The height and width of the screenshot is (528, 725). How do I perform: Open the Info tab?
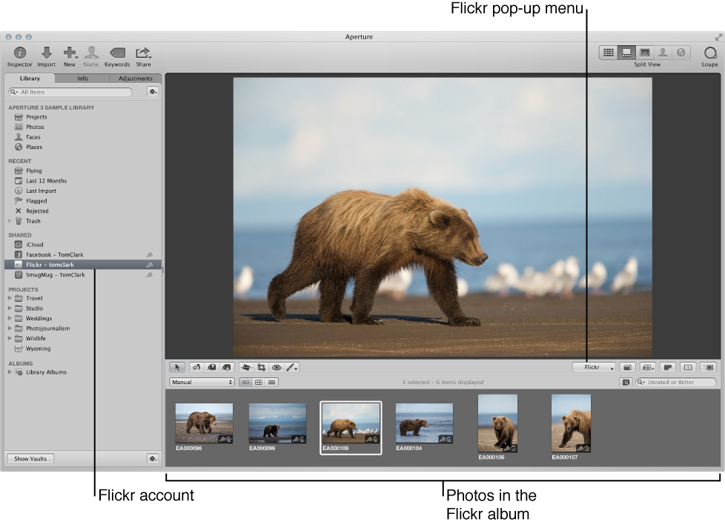82,79
